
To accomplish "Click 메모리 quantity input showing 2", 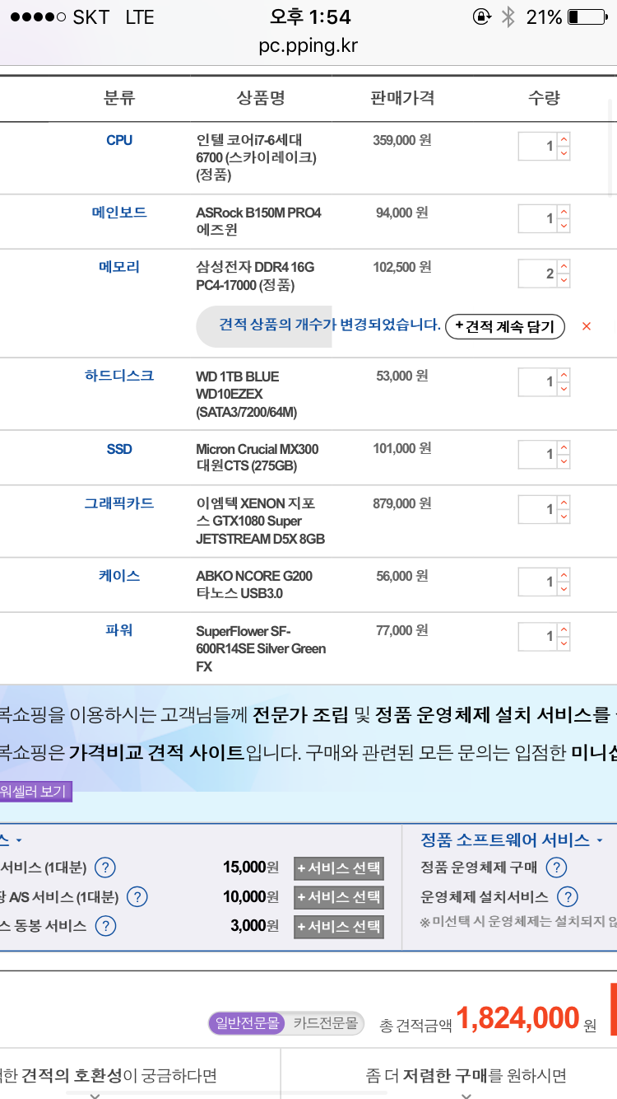I will (x=538, y=274).
